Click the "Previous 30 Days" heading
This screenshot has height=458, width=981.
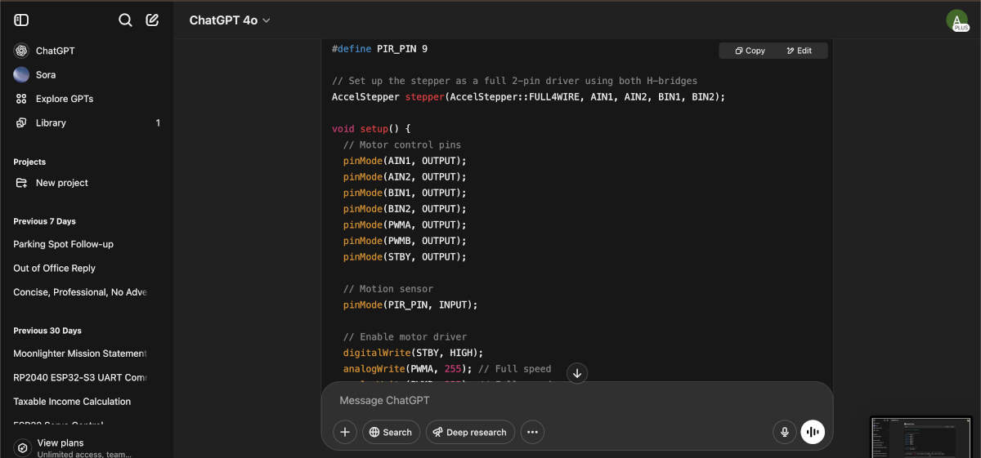(47, 331)
